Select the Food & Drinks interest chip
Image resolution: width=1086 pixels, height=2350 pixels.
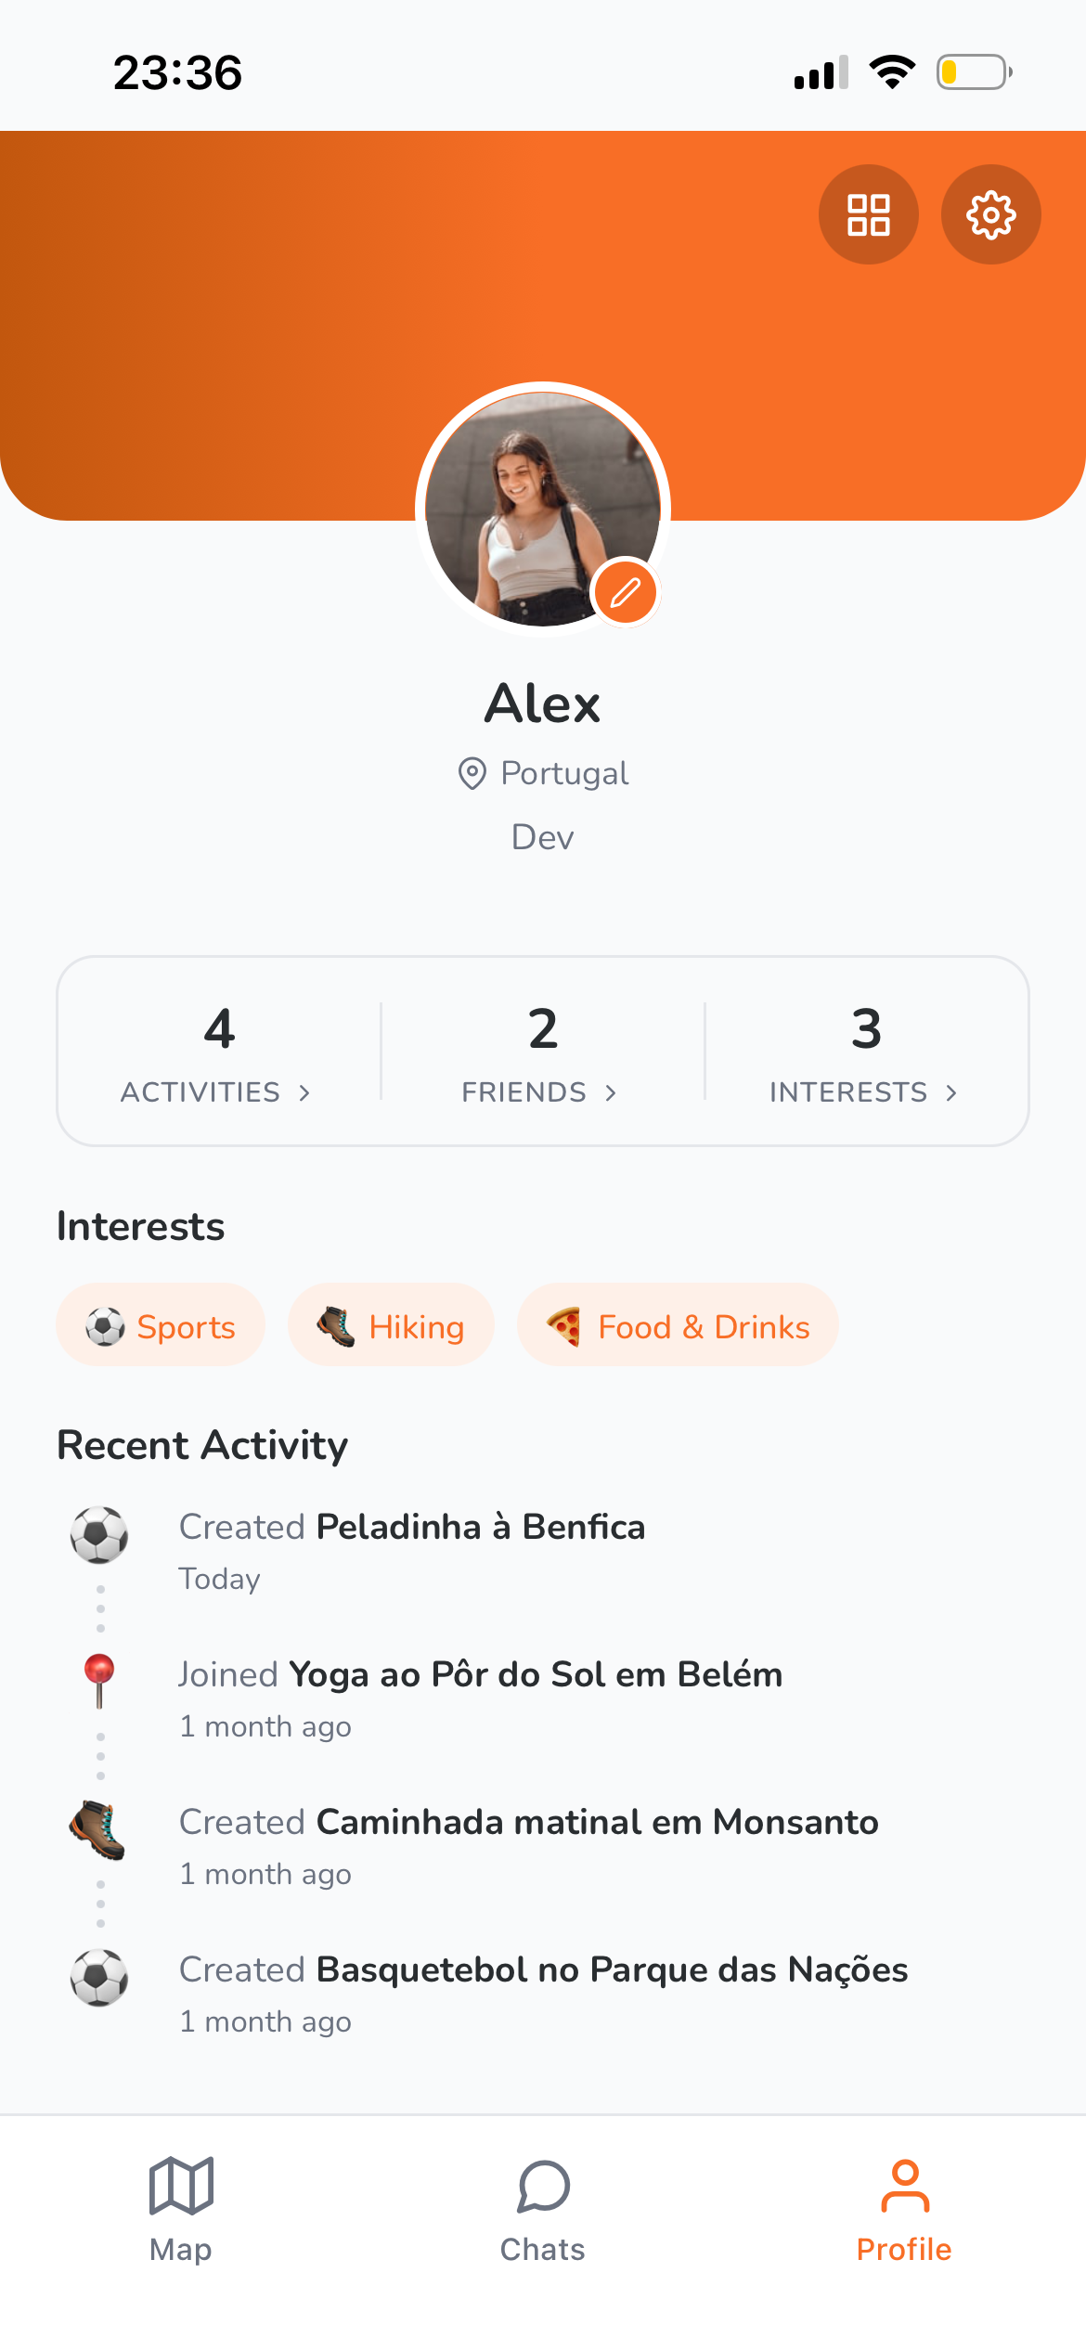pyautogui.click(x=678, y=1325)
